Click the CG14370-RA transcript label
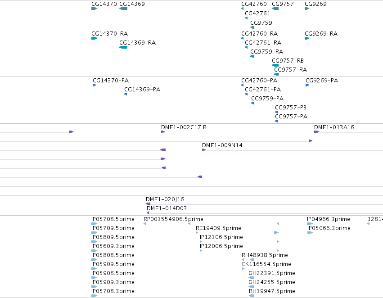 pyautogui.click(x=110, y=33)
